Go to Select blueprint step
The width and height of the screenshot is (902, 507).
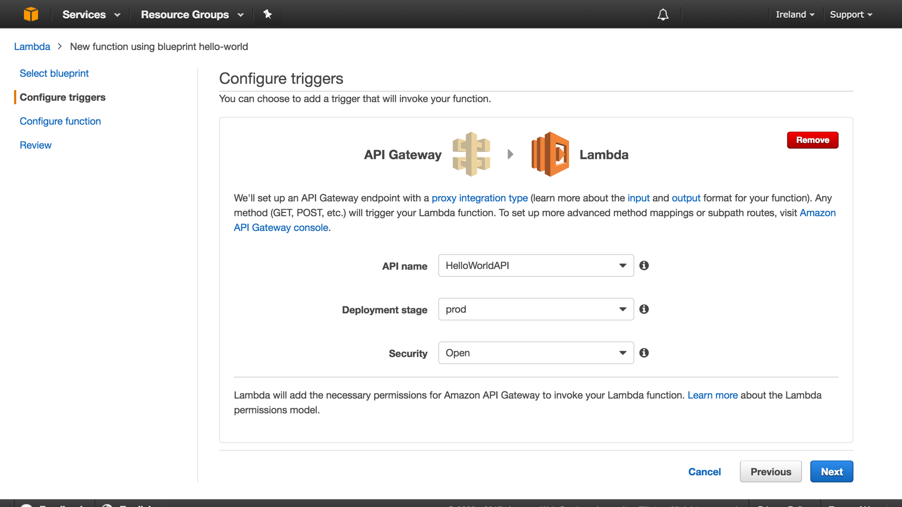54,73
